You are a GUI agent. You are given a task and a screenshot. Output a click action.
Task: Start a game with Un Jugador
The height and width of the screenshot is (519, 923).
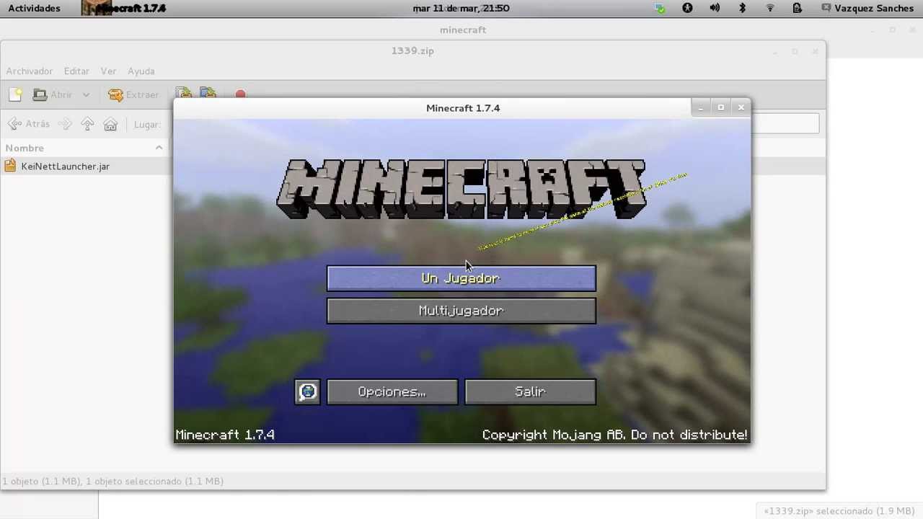tap(461, 278)
